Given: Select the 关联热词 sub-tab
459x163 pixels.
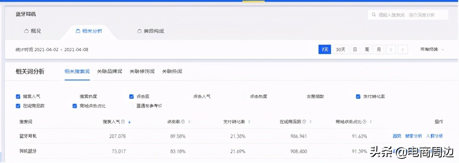Looking at the screenshot, I should pos(172,71).
